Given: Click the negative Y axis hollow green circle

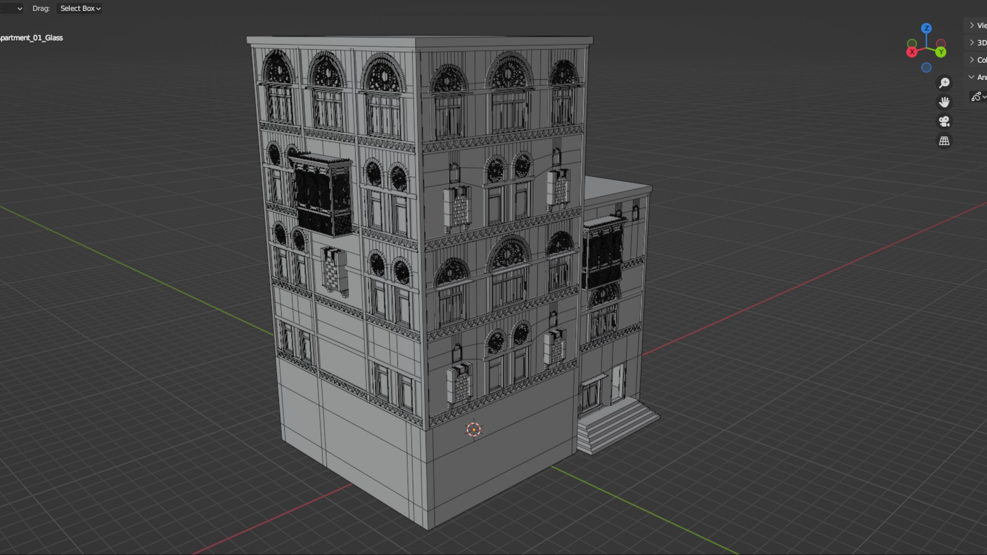Looking at the screenshot, I should pos(912,44).
